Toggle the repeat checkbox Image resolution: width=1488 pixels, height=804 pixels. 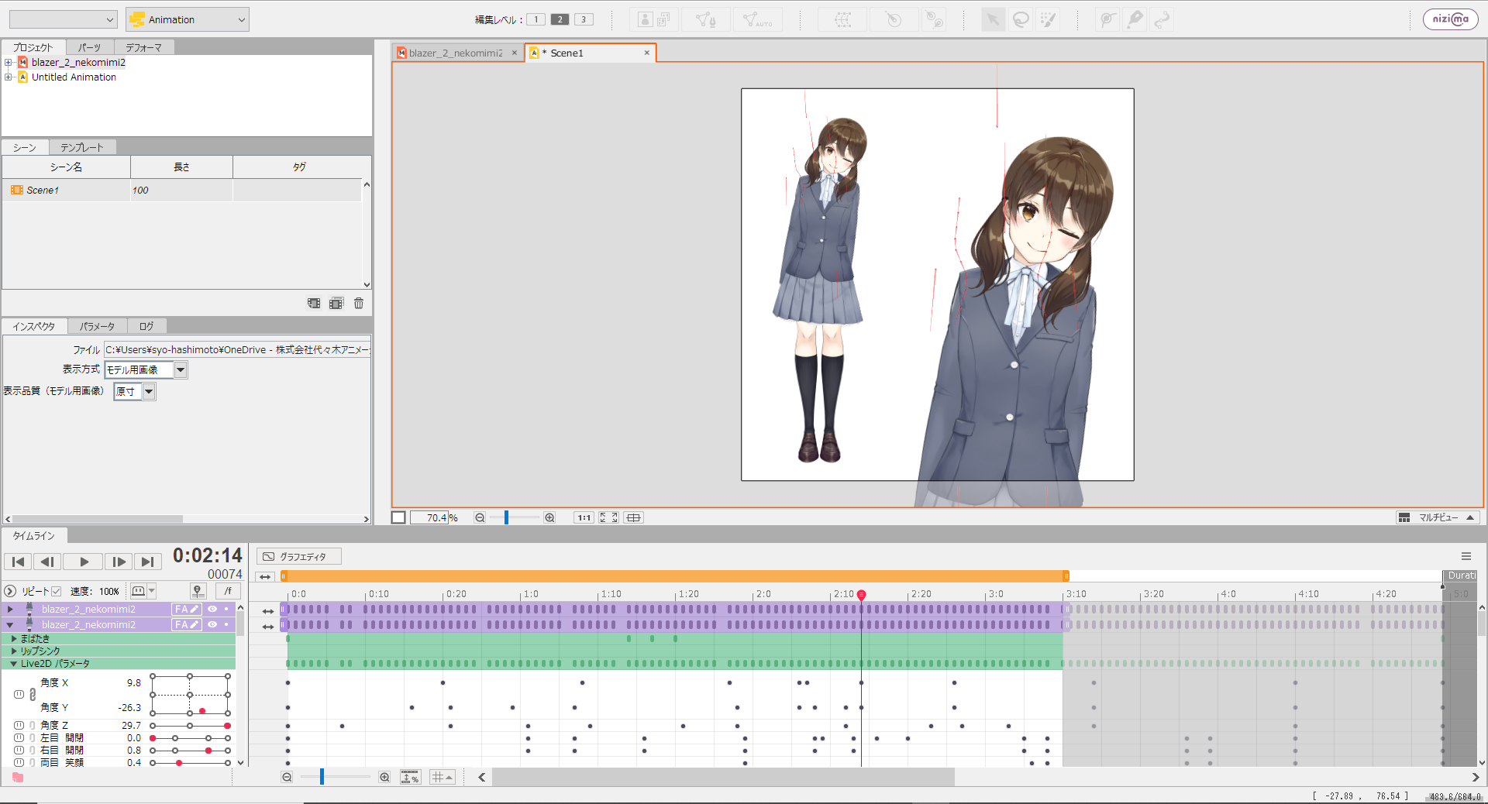click(x=56, y=591)
